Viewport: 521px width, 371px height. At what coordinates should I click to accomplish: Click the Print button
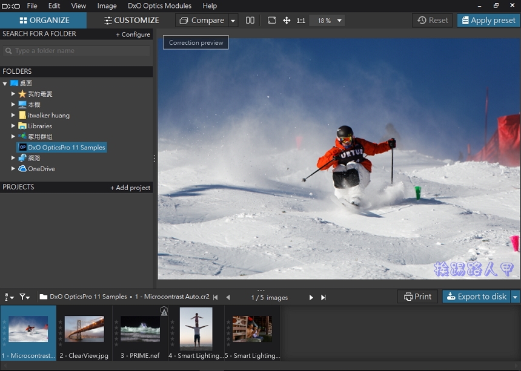(x=417, y=297)
